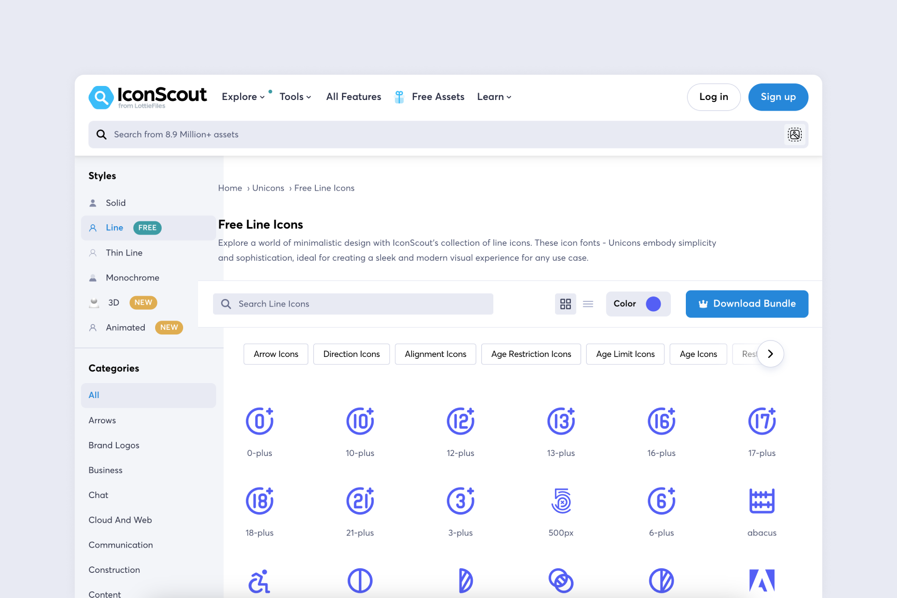Viewport: 897px width, 598px height.
Task: Select the abacus icon thumbnail
Action: [762, 501]
